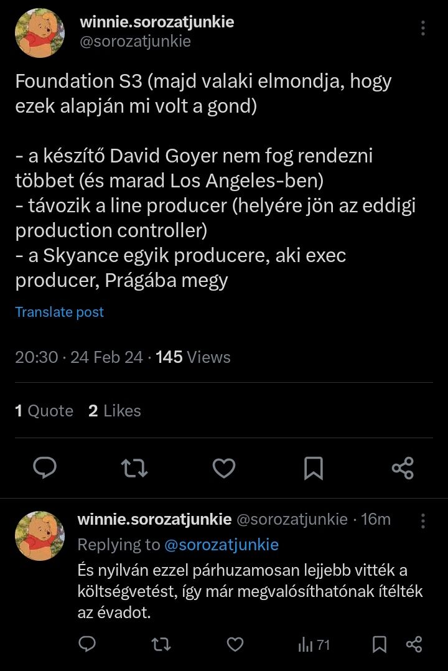Bookmark the main Foundation S3 post
Image resolution: width=448 pixels, height=671 pixels.
pyautogui.click(x=314, y=468)
